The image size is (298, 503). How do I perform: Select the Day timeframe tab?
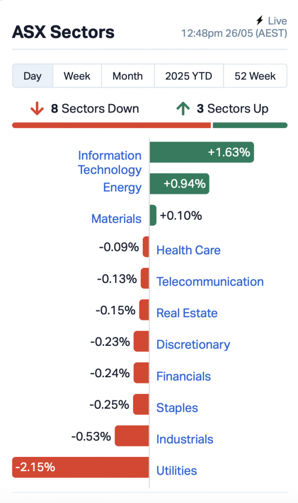[32, 76]
